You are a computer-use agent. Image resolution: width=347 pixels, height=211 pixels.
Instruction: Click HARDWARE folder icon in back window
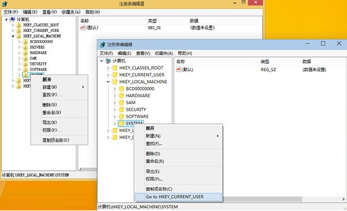(26, 52)
